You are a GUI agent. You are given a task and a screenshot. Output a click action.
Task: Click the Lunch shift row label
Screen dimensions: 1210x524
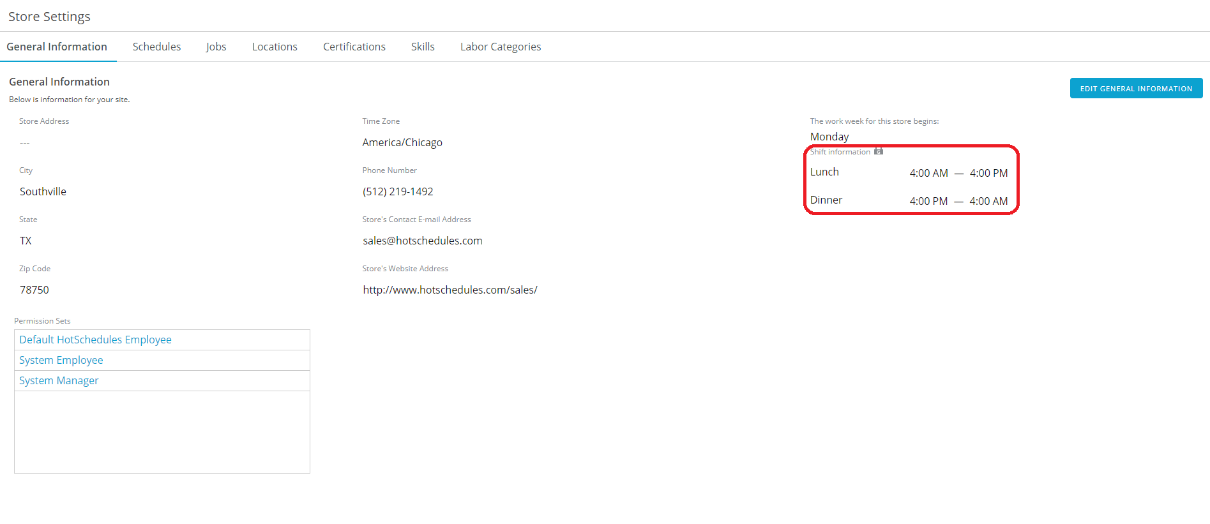click(824, 172)
